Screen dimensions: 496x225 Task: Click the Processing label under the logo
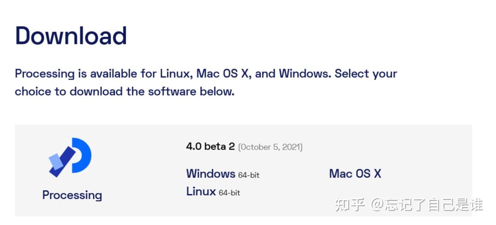[72, 195]
